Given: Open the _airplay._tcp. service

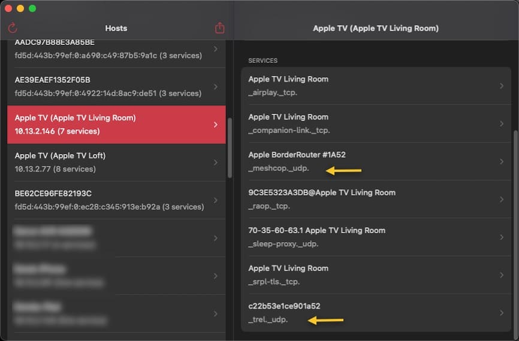Looking at the screenshot, I should (x=376, y=86).
